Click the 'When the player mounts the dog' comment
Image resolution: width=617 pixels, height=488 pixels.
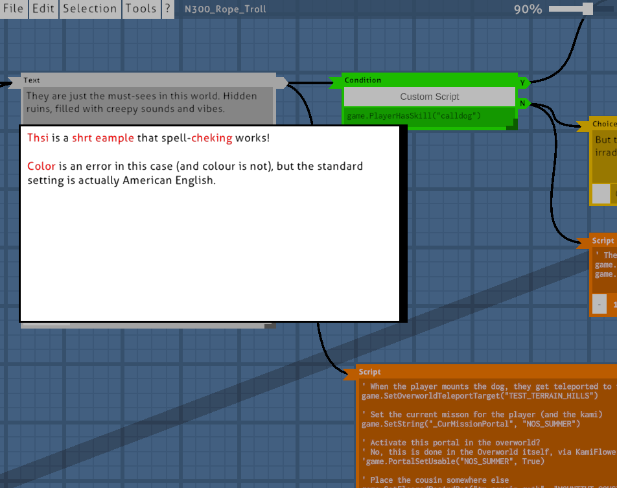488,386
